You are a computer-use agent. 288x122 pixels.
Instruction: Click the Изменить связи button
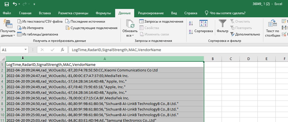154,34
